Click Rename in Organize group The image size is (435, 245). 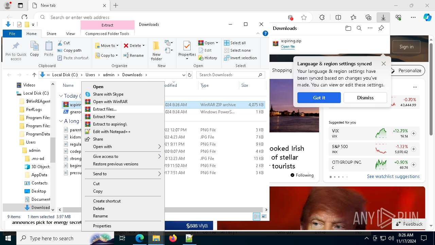(134, 55)
